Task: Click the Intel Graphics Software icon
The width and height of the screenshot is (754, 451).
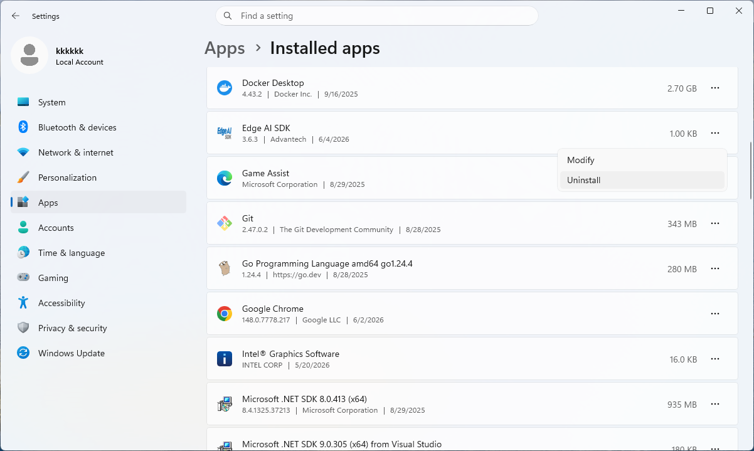Action: [x=225, y=359]
